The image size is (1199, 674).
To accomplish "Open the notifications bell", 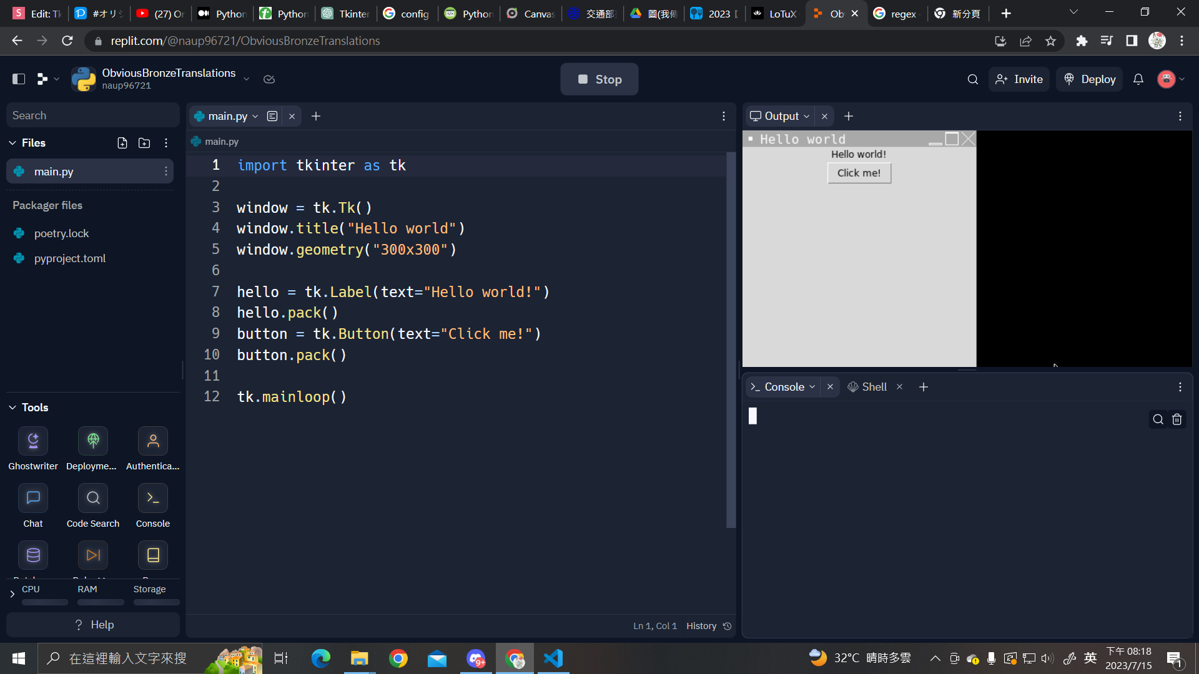I will 1138,79.
